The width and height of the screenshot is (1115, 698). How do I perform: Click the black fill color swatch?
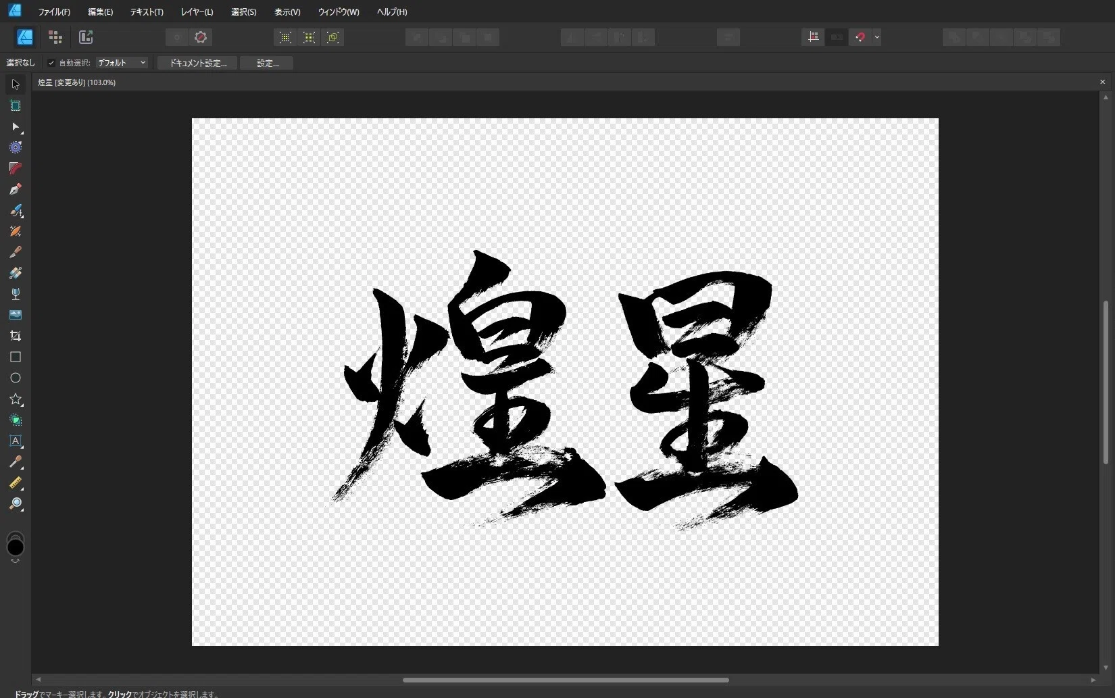click(x=15, y=547)
